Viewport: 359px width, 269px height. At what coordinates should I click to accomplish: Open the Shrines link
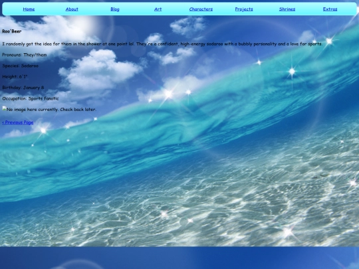(287, 9)
